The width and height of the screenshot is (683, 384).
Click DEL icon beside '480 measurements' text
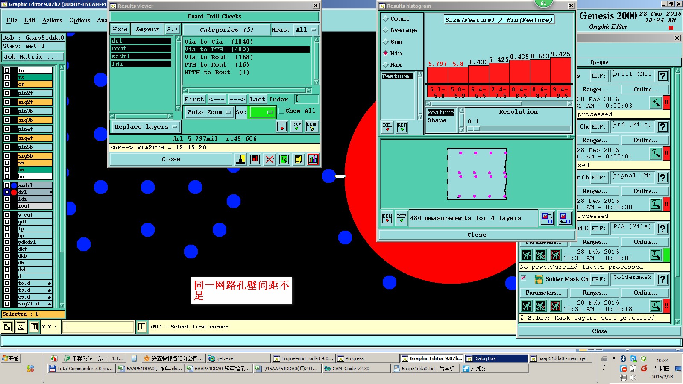(387, 218)
